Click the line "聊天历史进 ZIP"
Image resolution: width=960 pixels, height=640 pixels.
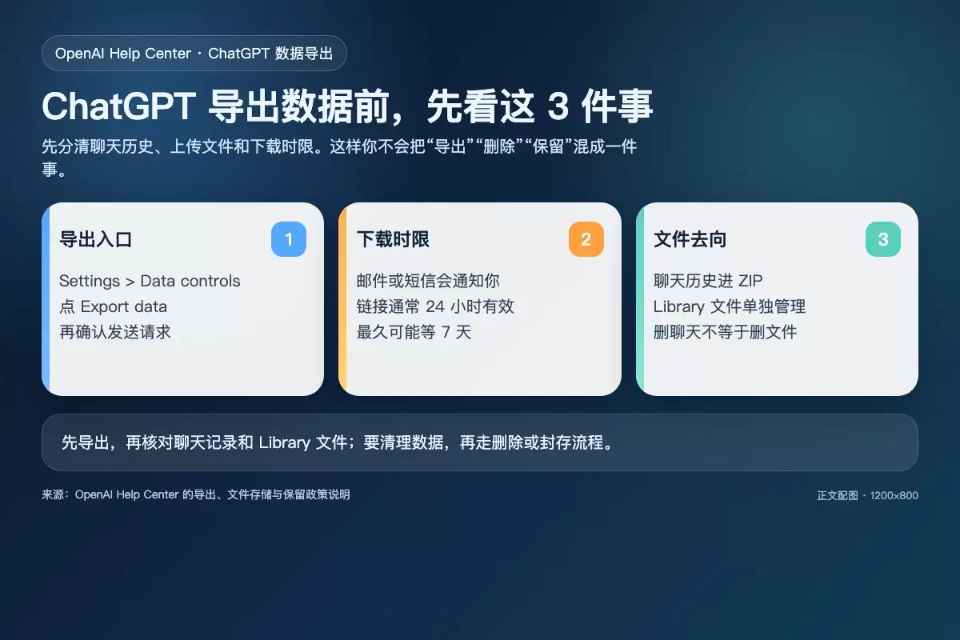click(708, 281)
